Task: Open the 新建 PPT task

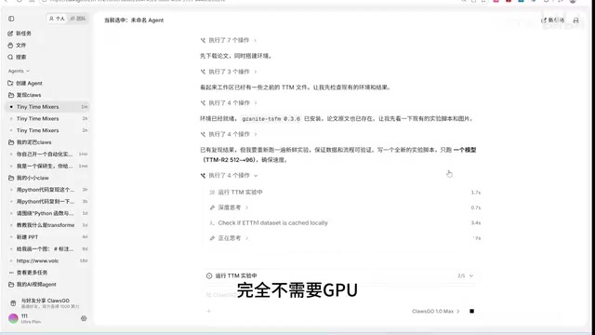Action: 47,237
